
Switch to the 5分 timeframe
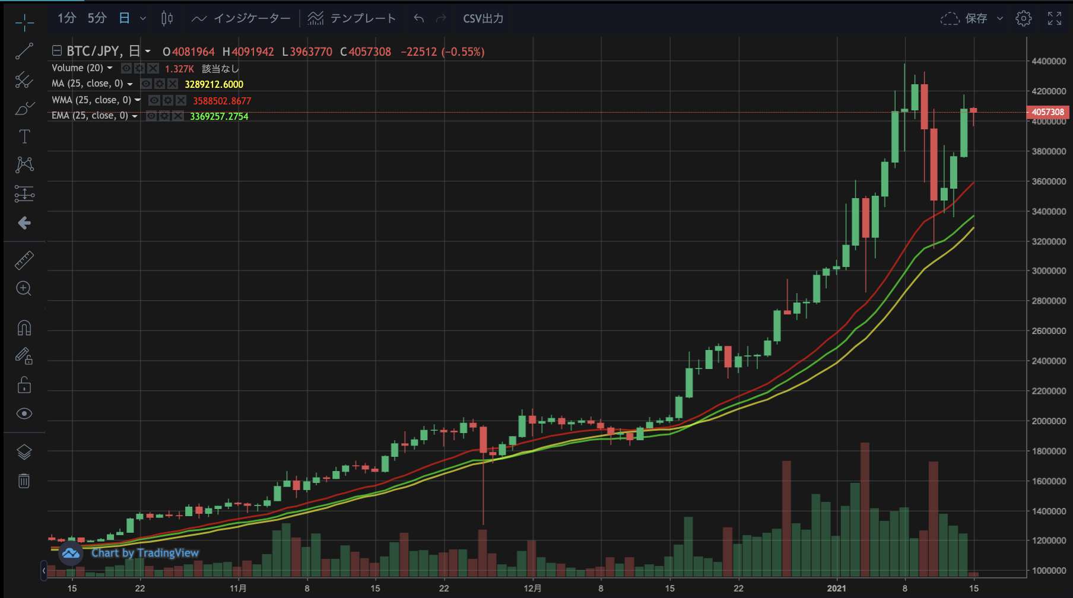point(97,18)
